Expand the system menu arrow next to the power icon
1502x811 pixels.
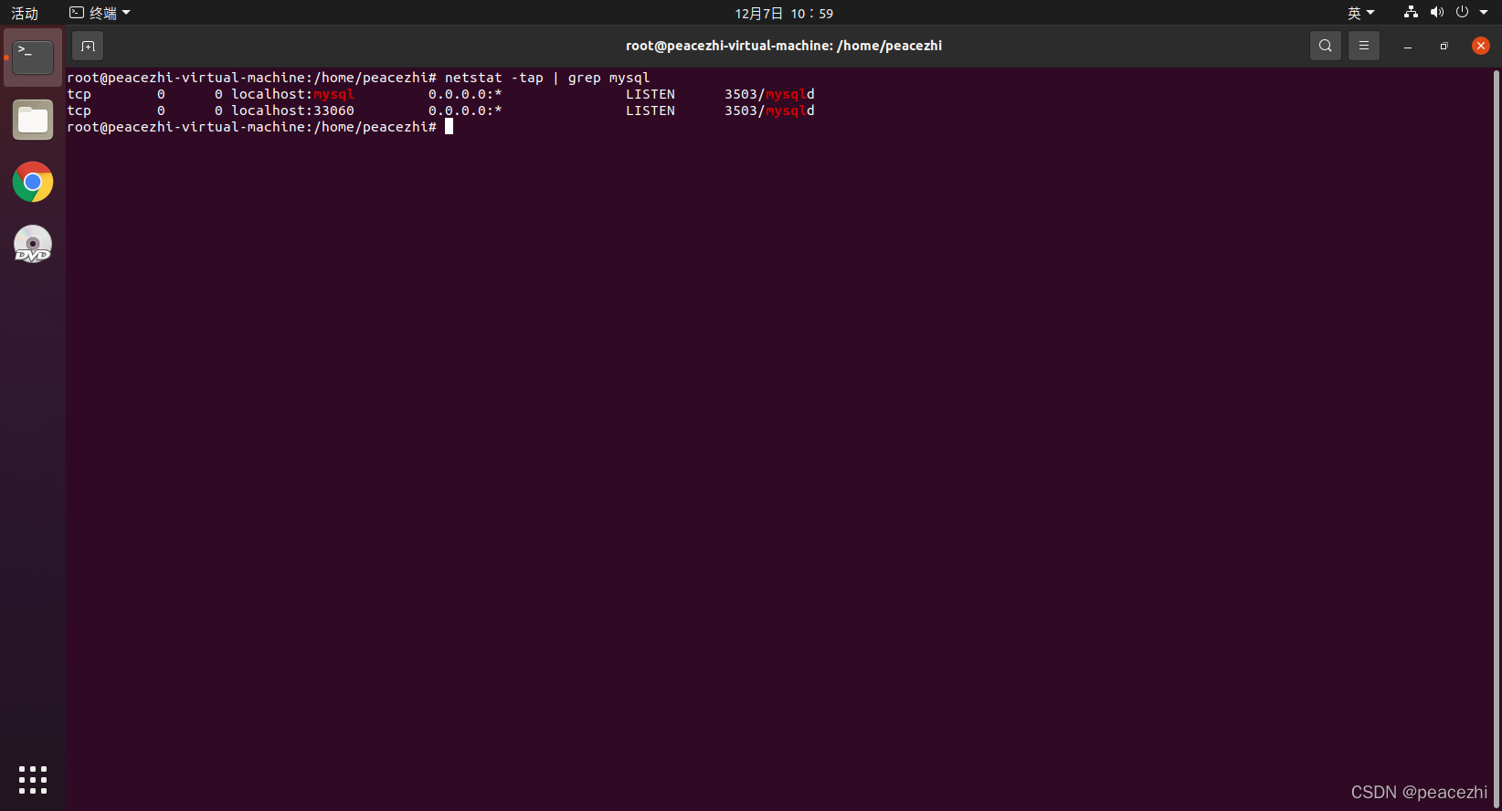(1484, 13)
